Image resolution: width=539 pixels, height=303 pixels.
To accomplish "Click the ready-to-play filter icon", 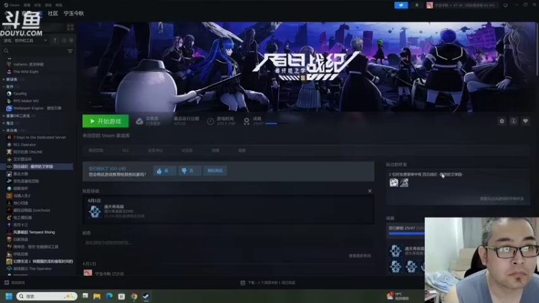I will point(71,40).
